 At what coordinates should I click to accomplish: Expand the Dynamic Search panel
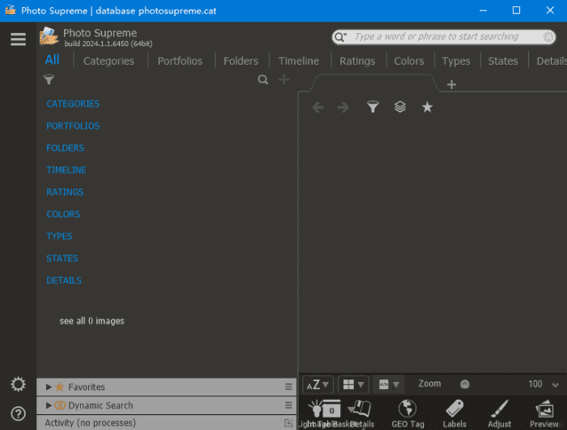49,405
